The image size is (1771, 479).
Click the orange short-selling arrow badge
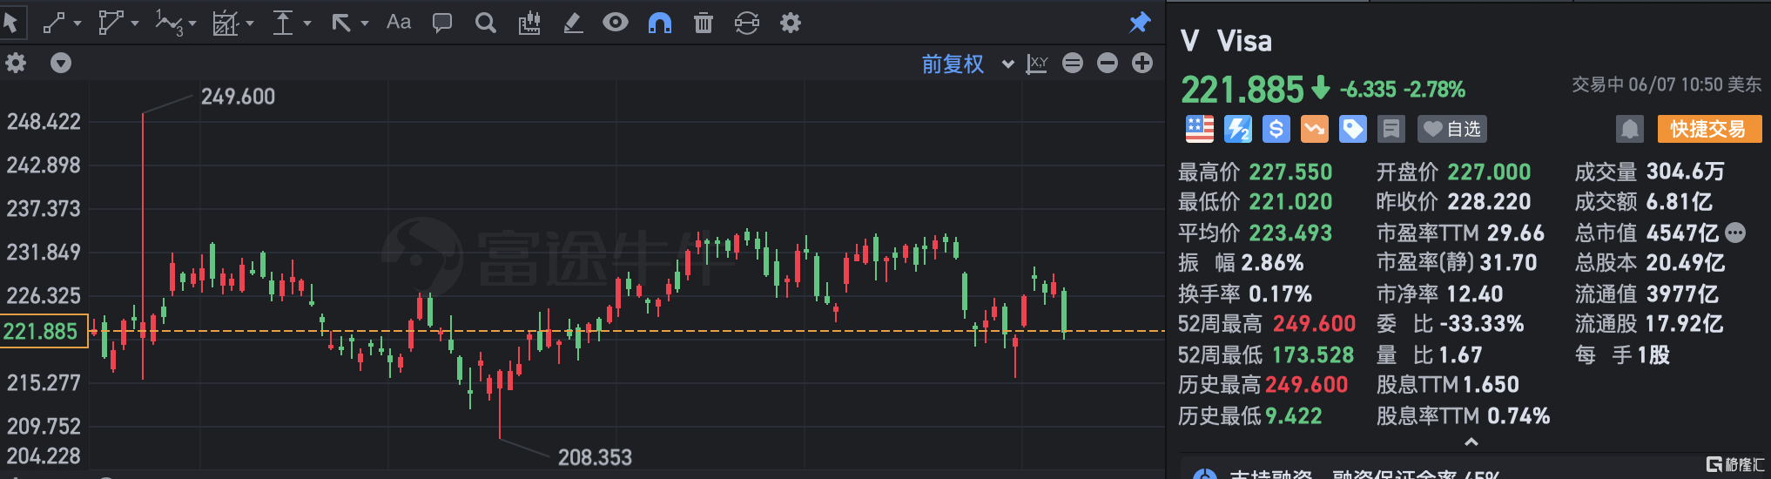pyautogui.click(x=1314, y=130)
